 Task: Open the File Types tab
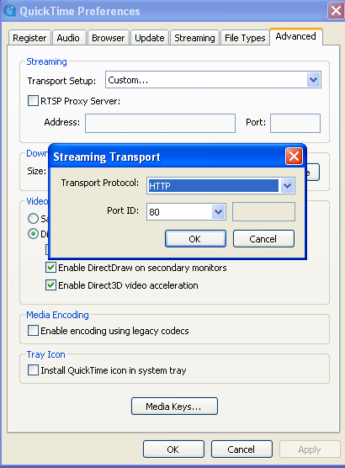click(245, 38)
